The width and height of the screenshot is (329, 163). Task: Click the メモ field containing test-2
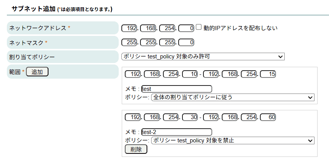pyautogui.click(x=177, y=132)
